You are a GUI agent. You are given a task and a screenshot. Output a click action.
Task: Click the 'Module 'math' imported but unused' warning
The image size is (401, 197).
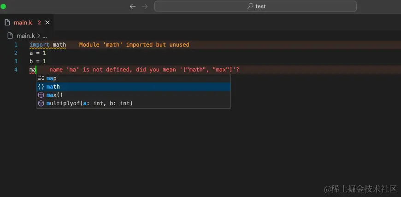pyautogui.click(x=134, y=45)
